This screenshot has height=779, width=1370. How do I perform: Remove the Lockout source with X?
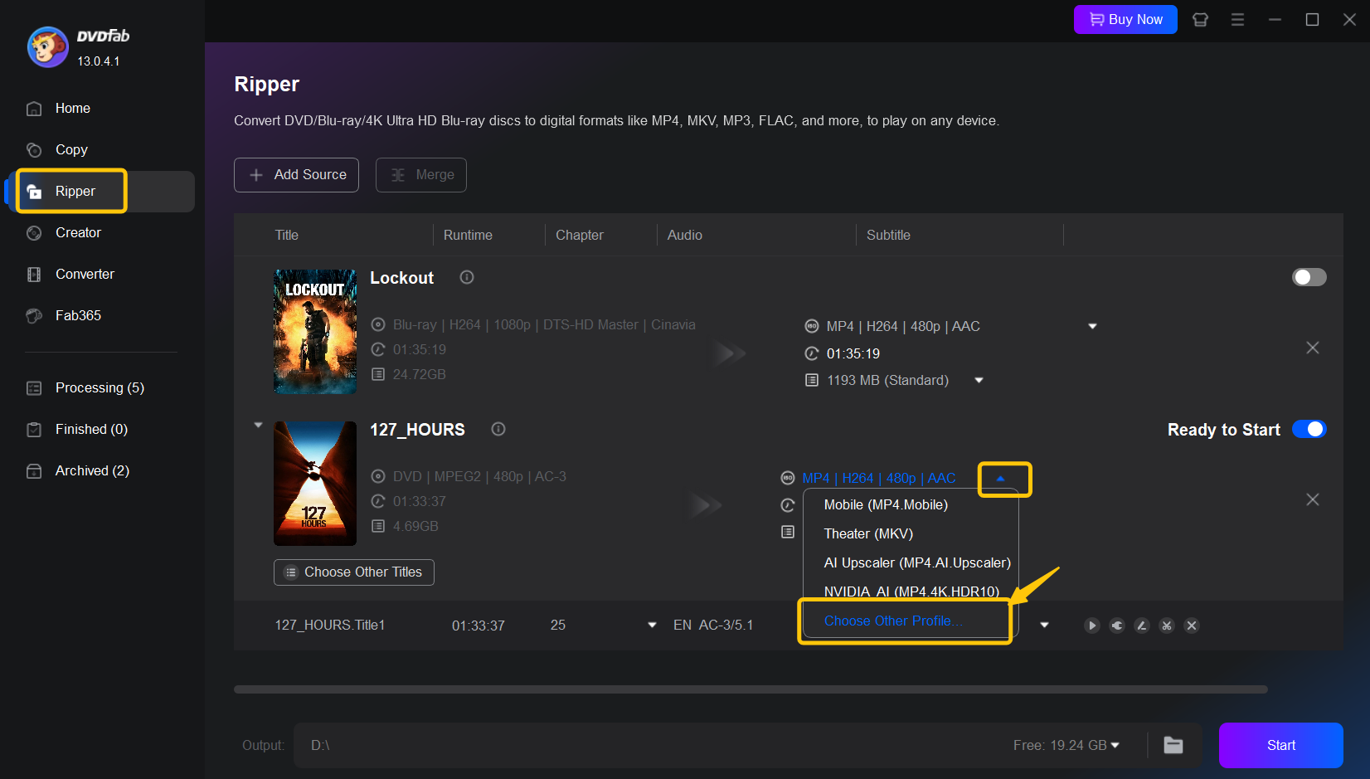pos(1313,348)
